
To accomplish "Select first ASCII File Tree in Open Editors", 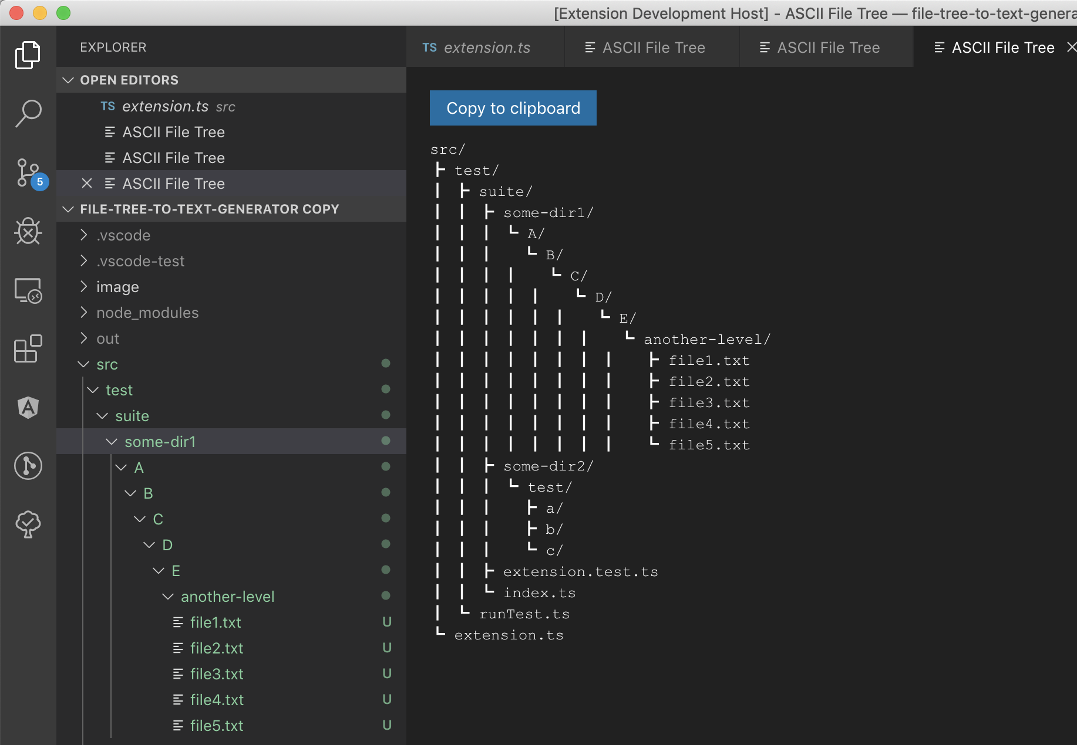I will click(231, 132).
